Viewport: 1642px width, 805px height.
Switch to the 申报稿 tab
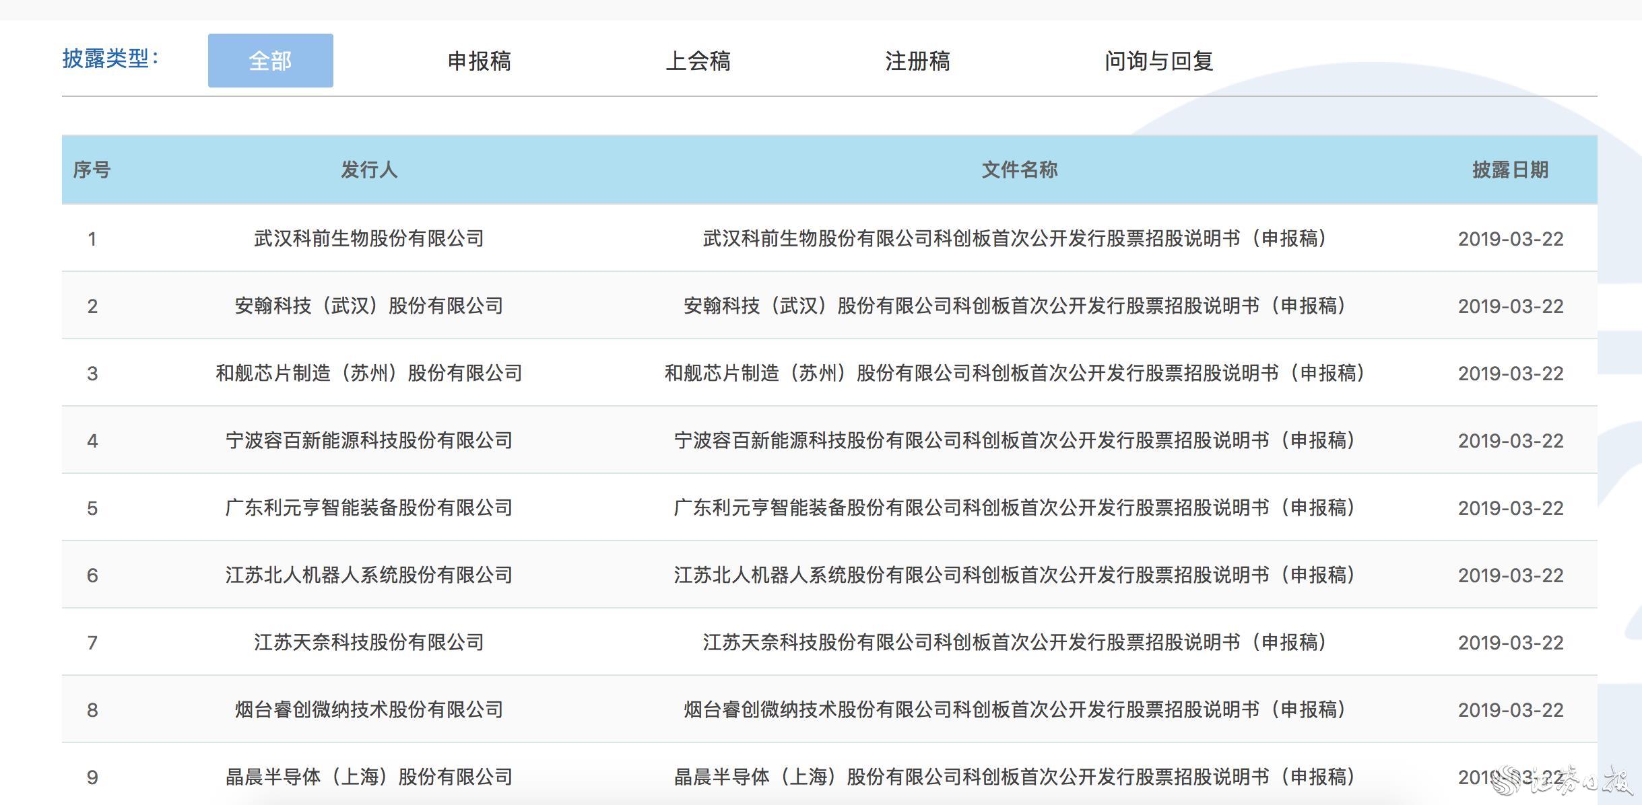pos(479,61)
